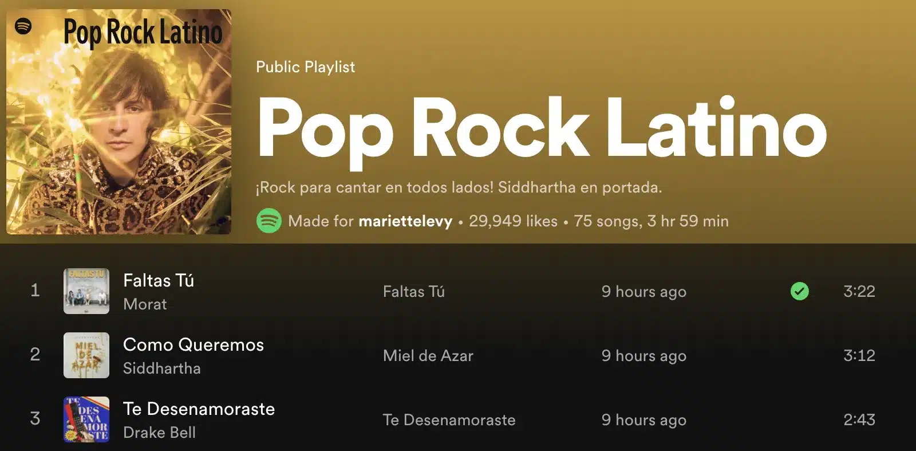916x451 pixels.
Task: Toggle the green saved checkmark for Faltas Tú
Action: 799,291
